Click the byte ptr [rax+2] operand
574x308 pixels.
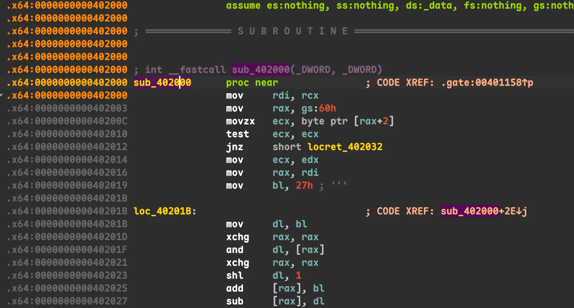pyautogui.click(x=347, y=121)
